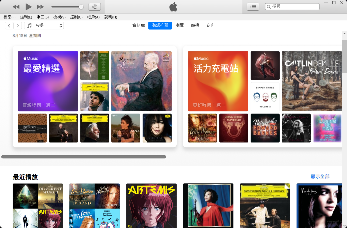
Task: Open the 帳戶(A) menu
Action: click(x=93, y=17)
